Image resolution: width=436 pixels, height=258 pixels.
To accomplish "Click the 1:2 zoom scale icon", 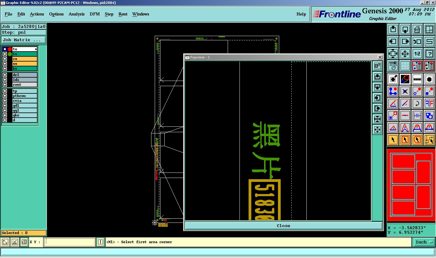I will [417, 54].
